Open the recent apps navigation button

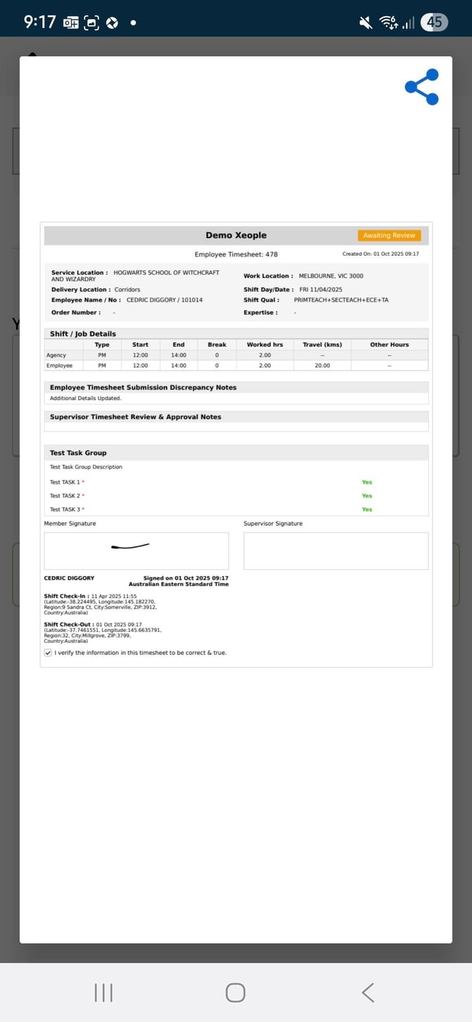click(104, 992)
